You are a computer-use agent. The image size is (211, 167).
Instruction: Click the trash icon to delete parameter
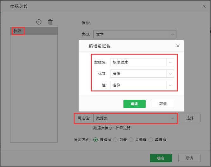click(x=50, y=22)
